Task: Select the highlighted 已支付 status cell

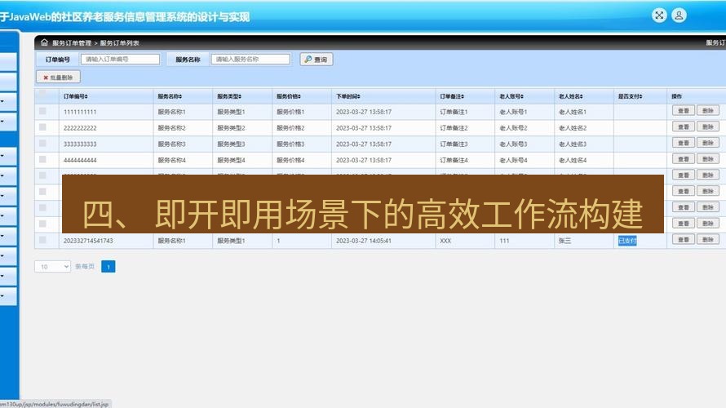Action: (x=627, y=241)
